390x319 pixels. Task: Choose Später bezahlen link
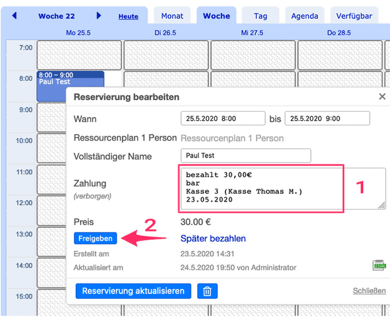tap(213, 238)
